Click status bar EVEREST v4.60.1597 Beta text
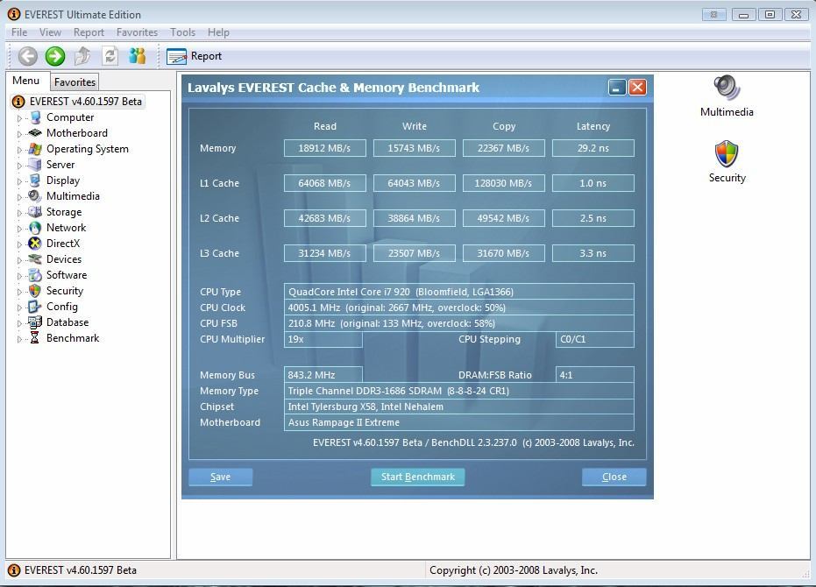This screenshot has height=587, width=816. [x=80, y=570]
